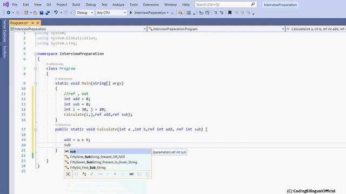Select FiftySeven_SubString_Present_In_Given_String suggestion

pyautogui.click(x=108, y=162)
